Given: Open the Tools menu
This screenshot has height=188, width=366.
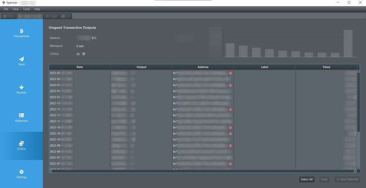Looking at the screenshot, I should coord(26,9).
